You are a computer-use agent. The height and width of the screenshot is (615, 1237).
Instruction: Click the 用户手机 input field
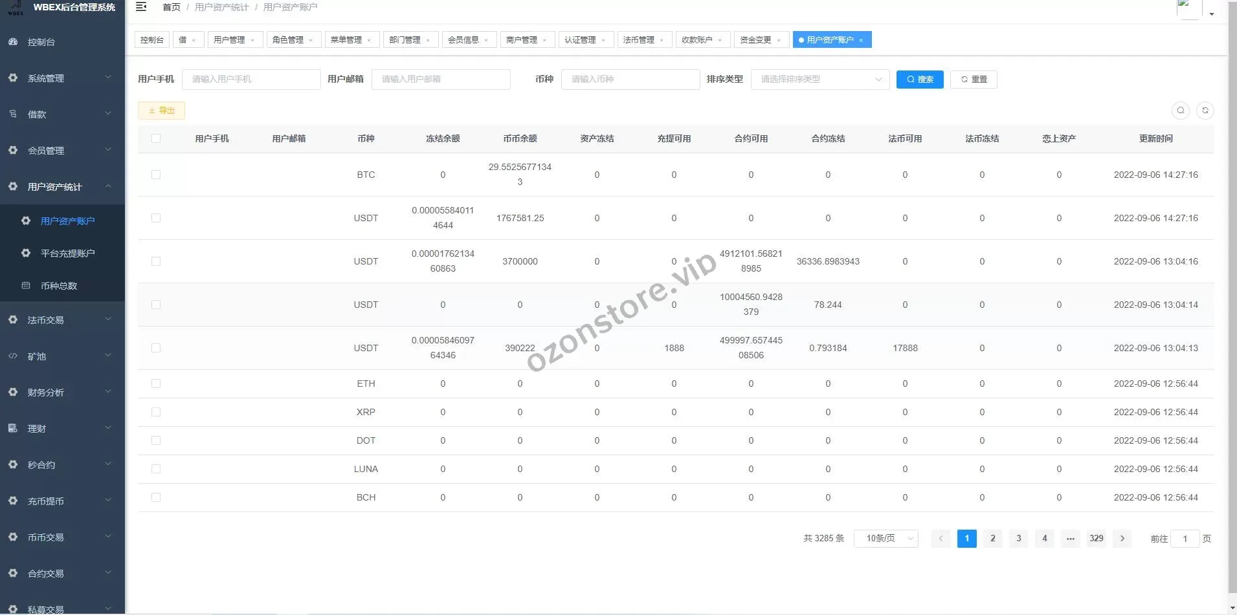[x=251, y=80]
